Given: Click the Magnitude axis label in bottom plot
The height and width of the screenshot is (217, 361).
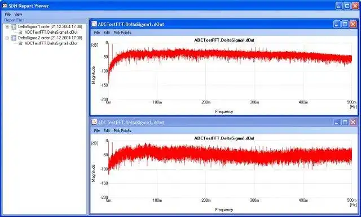Looking at the screenshot, I should 94,173.
